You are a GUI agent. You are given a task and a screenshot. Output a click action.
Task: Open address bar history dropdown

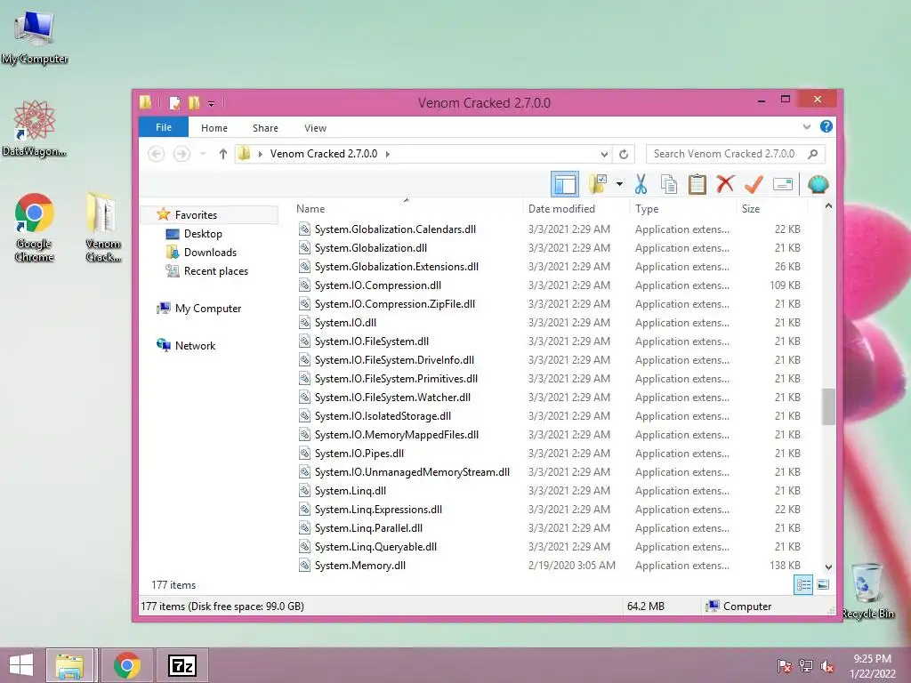point(604,154)
